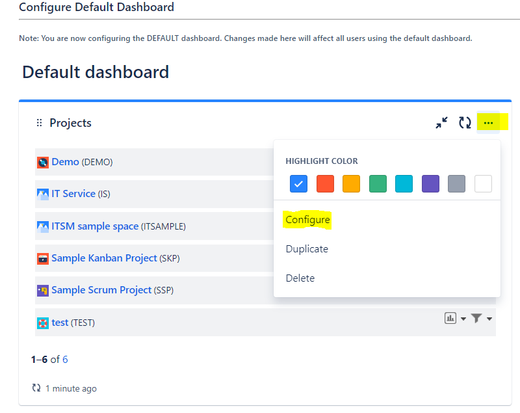Click the Demo project avatar icon
Image resolution: width=520 pixels, height=413 pixels.
(43, 162)
